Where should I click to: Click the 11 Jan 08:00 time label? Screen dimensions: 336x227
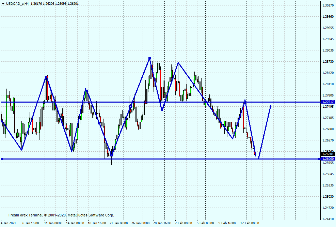tap(53, 223)
